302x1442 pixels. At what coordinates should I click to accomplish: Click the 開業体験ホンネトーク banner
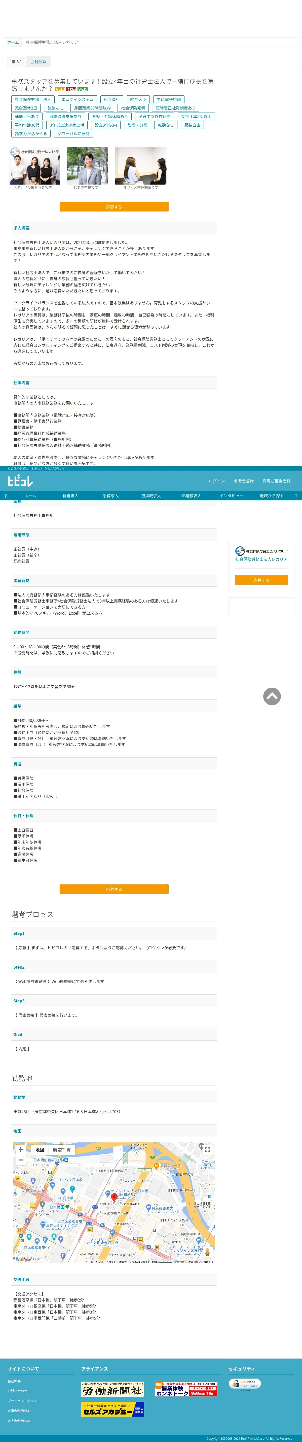186,1389
